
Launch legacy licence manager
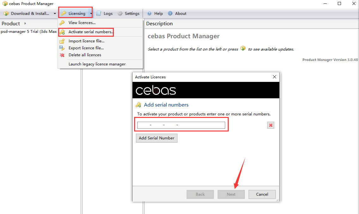pos(97,64)
